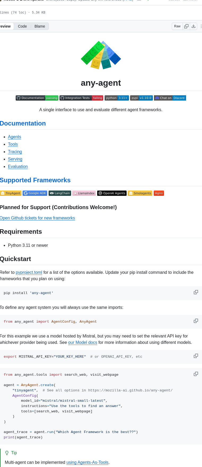202x467 pixels.
Task: Open the Tracing documentation link
Action: (x=15, y=152)
